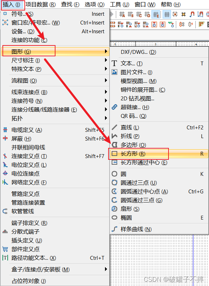Image resolution: width=209 pixels, height=286 pixels.
Task: Choose 设备... (D) menu entry
Action: (55, 31)
